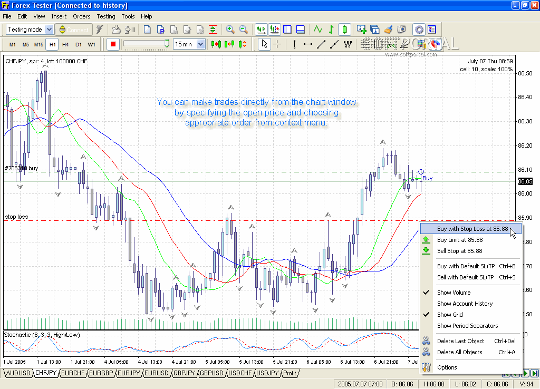Click the horizontal split panel icon
This screenshot has width=540, height=389.
(300, 30)
